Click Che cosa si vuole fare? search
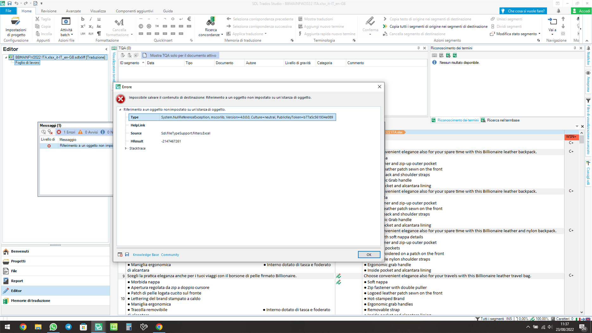592x333 pixels. click(x=523, y=11)
